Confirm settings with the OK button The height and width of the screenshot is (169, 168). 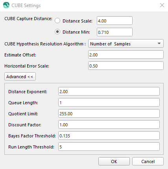[114, 161]
